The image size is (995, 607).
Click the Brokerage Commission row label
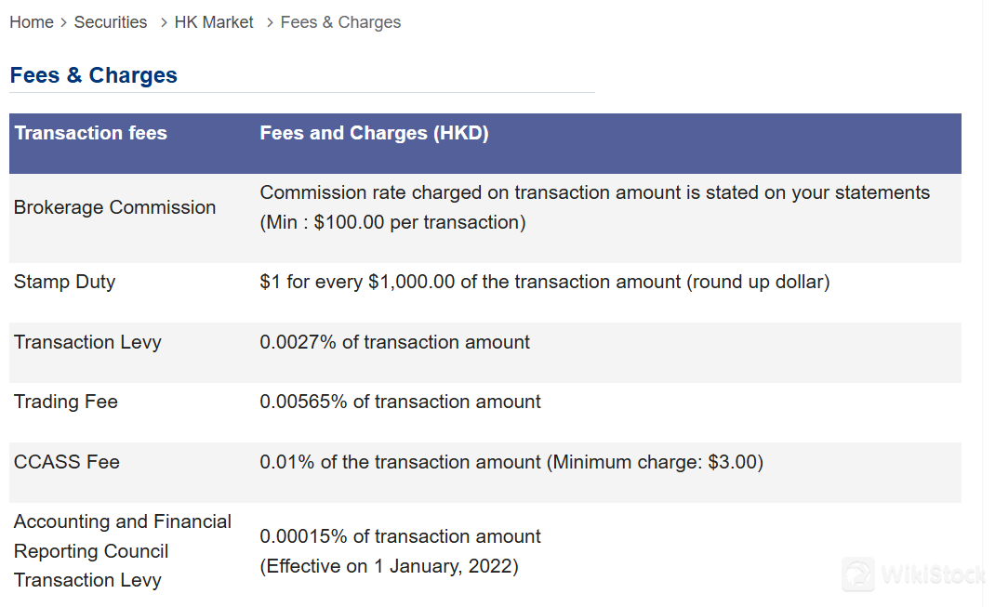pos(114,206)
